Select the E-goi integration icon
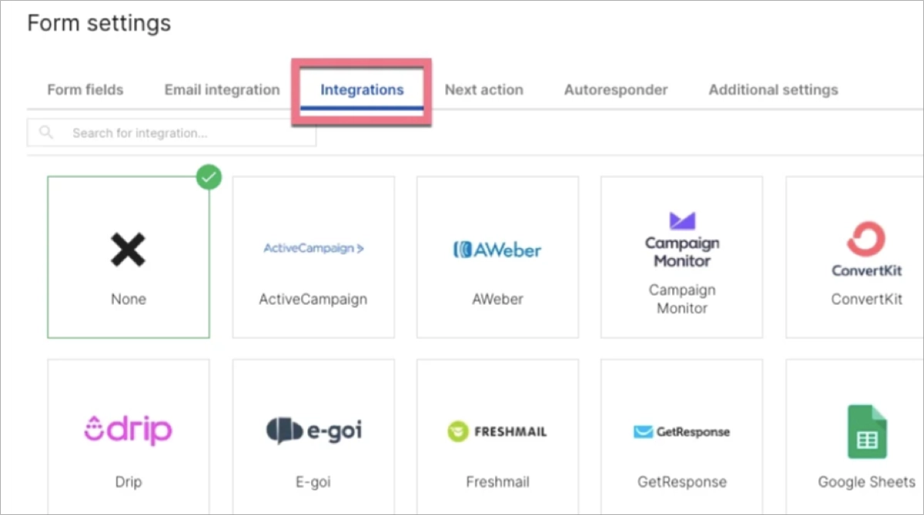This screenshot has width=924, height=515. (x=313, y=430)
